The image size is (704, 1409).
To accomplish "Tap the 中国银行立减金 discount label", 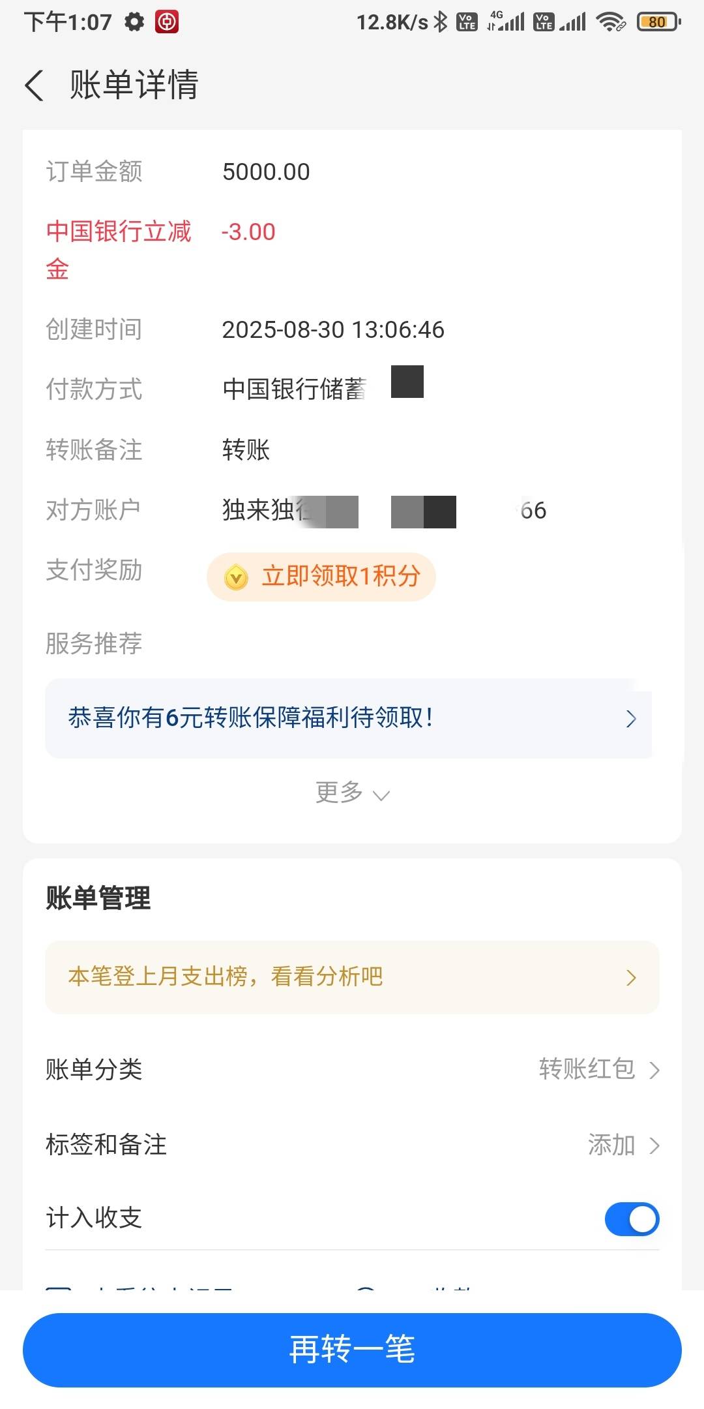I will pyautogui.click(x=119, y=250).
